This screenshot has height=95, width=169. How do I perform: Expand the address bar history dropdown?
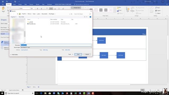click(x=70, y=14)
